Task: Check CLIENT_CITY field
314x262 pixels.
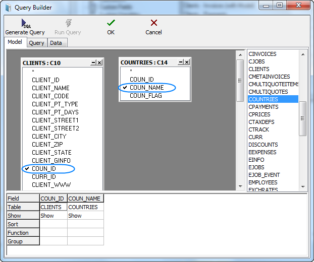Action: click(49, 137)
